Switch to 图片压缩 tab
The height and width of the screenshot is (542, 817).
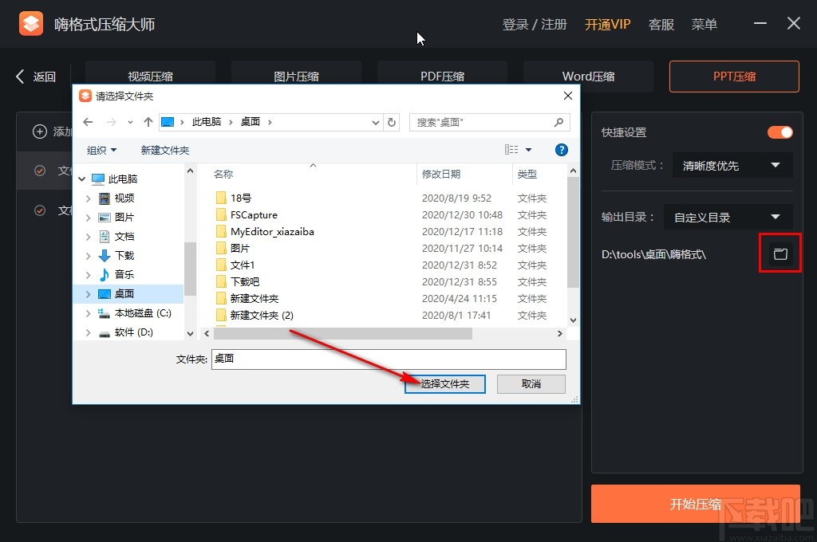click(x=296, y=76)
